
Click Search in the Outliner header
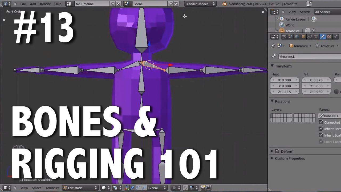(x=305, y=12)
